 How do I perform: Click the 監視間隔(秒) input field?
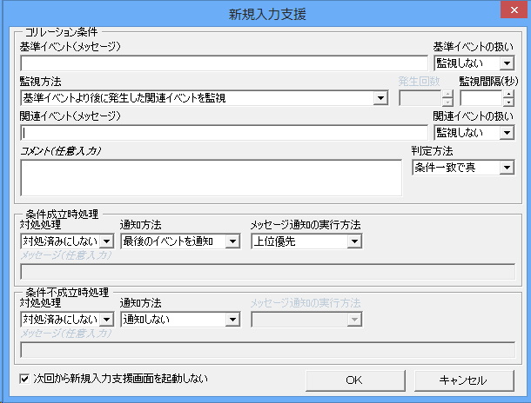click(481, 98)
